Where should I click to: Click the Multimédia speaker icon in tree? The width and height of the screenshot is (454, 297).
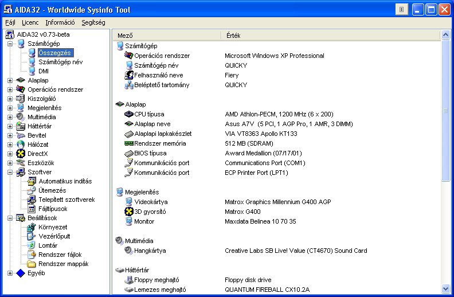pos(21,117)
